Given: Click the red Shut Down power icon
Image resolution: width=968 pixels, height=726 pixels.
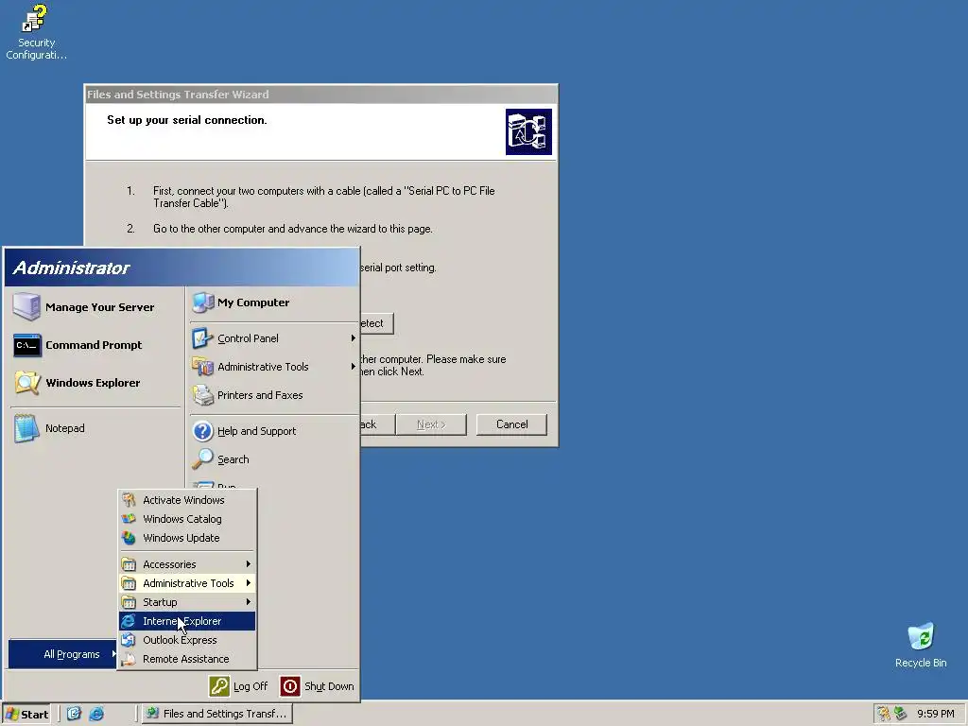Looking at the screenshot, I should coord(290,686).
